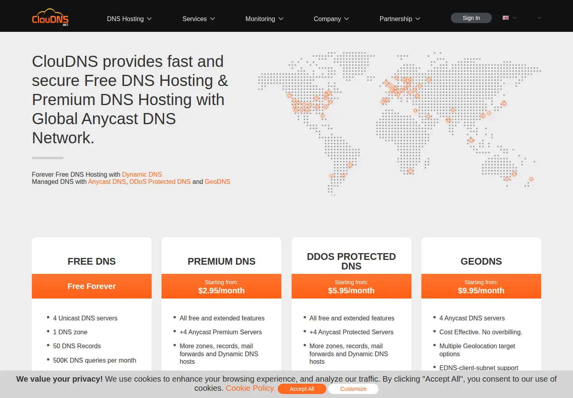
Task: Click the '1 DNS zone' feature
Action: pyautogui.click(x=70, y=332)
